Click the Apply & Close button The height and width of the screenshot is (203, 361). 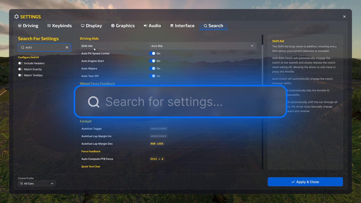(x=305, y=182)
